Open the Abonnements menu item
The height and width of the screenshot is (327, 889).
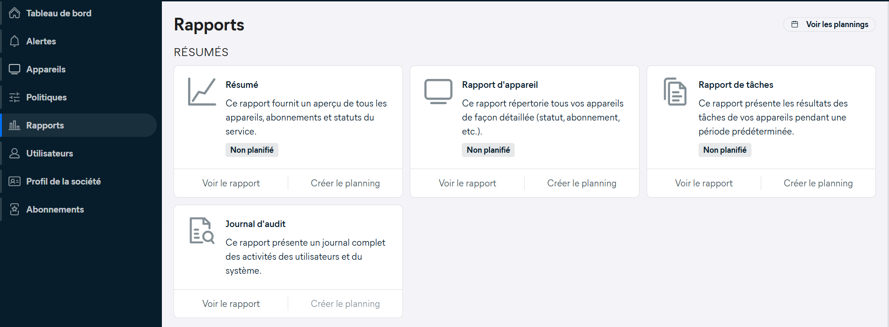[x=55, y=209]
